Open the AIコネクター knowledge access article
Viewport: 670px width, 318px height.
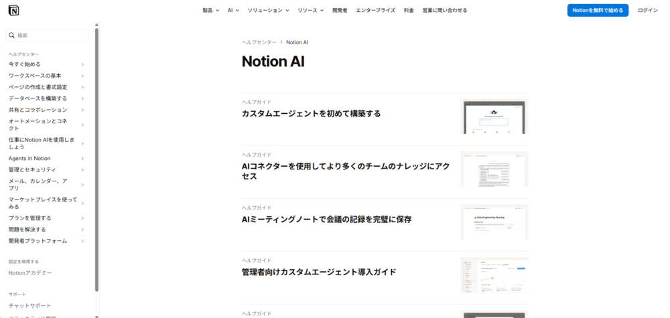(x=346, y=171)
